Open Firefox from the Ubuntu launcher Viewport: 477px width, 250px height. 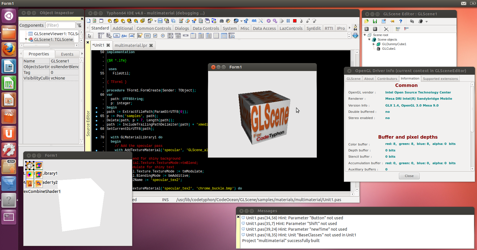point(9,49)
